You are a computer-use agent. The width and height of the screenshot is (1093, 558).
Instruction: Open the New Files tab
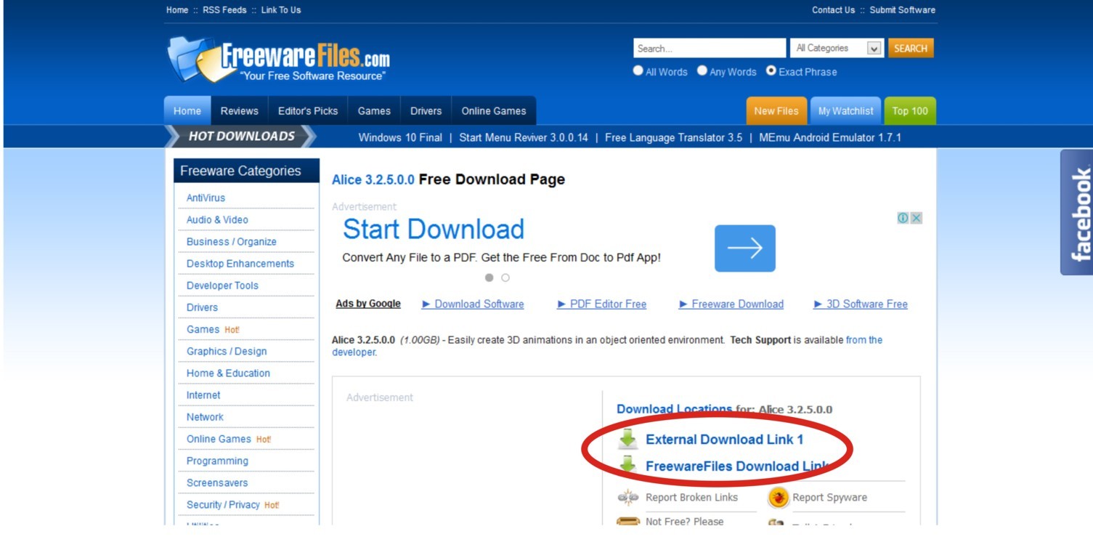pyautogui.click(x=776, y=111)
